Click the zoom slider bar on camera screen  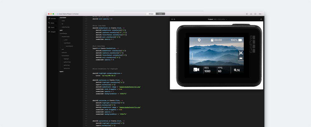193,55
